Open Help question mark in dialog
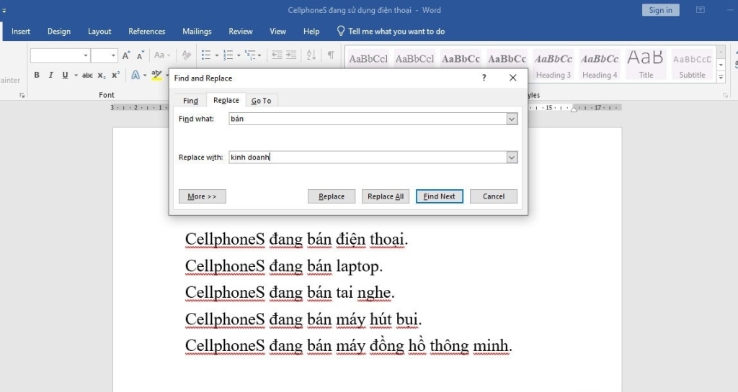738x392 pixels. [x=484, y=78]
